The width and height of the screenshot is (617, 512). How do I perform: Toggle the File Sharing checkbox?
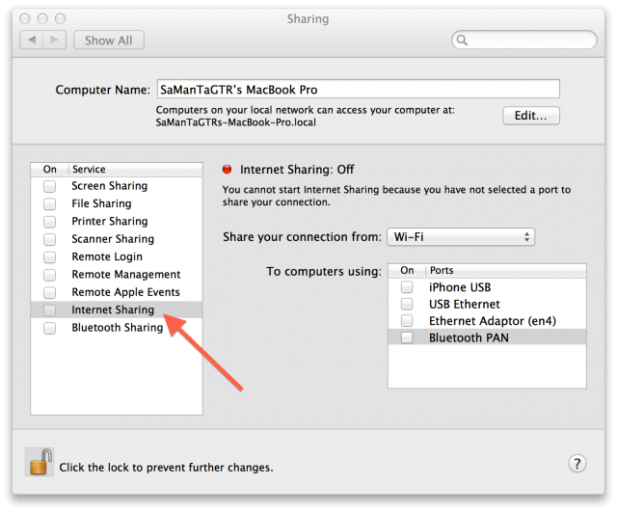[x=49, y=203]
